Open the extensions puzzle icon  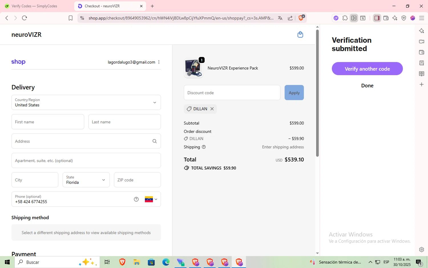pyautogui.click(x=345, y=18)
